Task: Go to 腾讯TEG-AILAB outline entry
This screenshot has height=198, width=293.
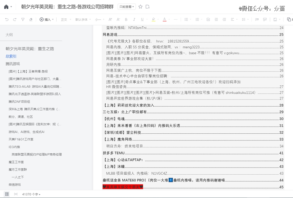Action: click(35, 87)
